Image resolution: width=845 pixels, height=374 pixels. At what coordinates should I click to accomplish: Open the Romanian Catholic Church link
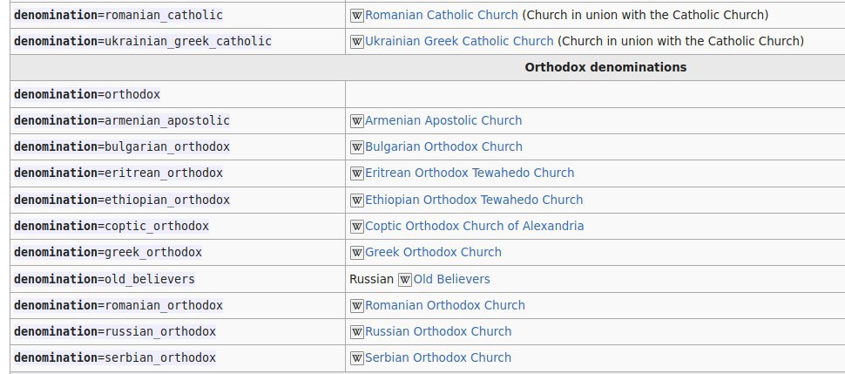click(x=443, y=16)
